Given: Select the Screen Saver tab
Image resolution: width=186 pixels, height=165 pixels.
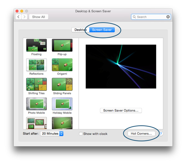Looking at the screenshot, I should (102, 30).
